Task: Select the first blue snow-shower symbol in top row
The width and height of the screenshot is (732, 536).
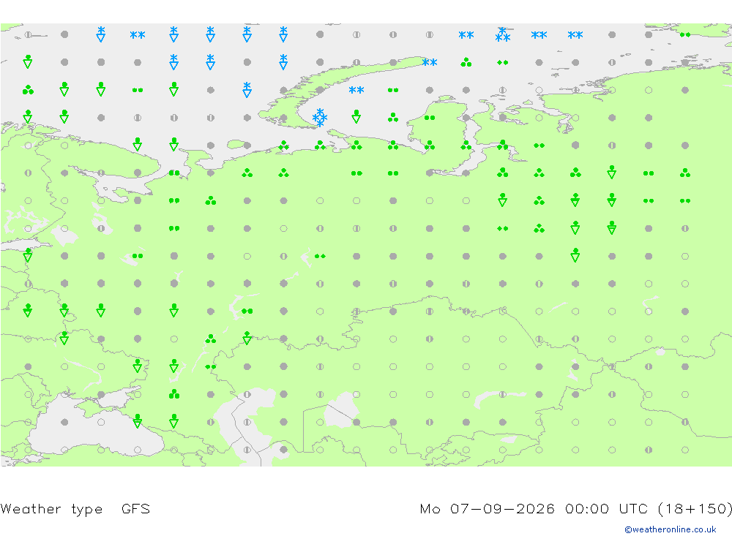Action: (101, 34)
